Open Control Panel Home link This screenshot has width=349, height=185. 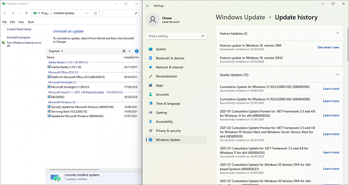pyautogui.click(x=19, y=29)
